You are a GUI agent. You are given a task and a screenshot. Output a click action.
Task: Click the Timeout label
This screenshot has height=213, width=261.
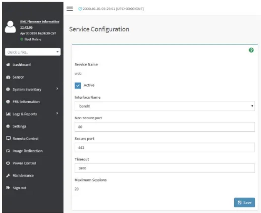82,159
